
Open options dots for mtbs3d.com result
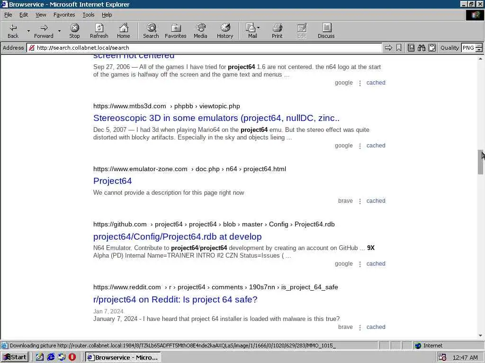click(360, 146)
